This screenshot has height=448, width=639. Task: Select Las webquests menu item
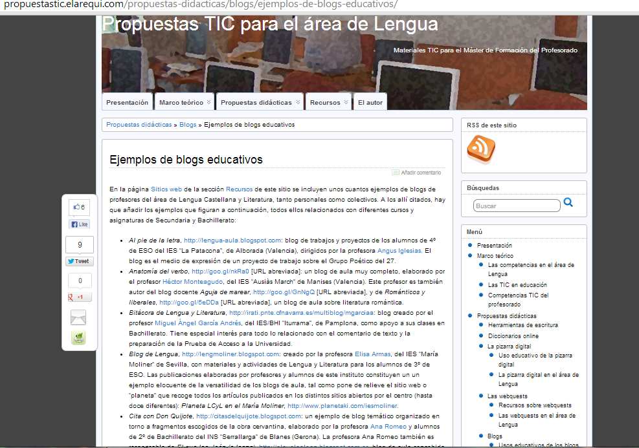(x=508, y=396)
